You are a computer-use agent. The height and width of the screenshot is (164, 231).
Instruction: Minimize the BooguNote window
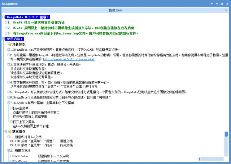tap(217, 4)
